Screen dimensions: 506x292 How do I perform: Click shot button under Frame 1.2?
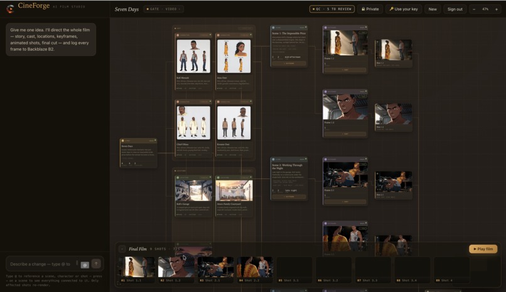point(345,134)
